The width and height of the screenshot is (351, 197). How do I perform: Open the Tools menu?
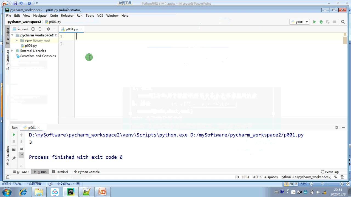[x=90, y=16]
